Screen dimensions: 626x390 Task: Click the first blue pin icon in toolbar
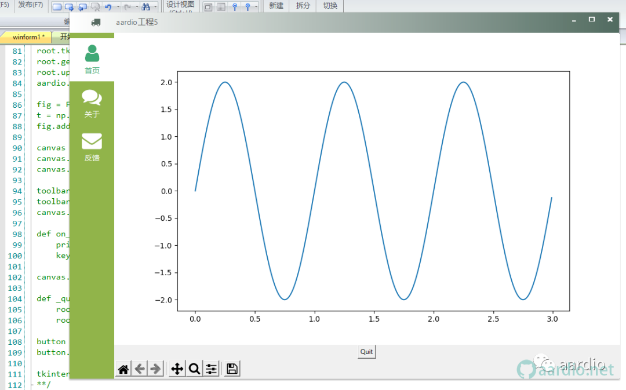[235, 7]
